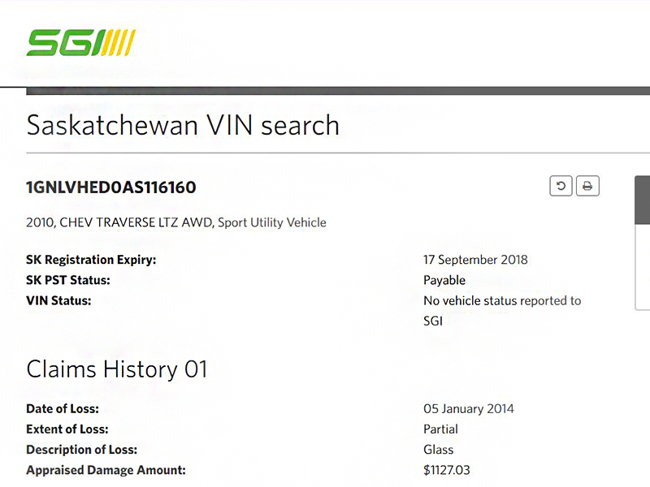Click the Partial loss value
650x487 pixels.
point(440,429)
